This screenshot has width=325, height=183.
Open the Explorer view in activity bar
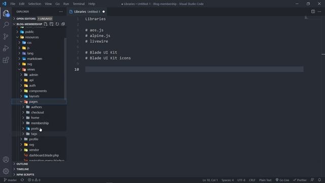6,13
